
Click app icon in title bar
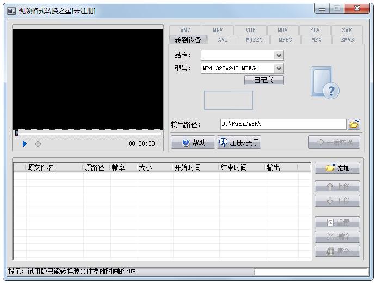(x=11, y=10)
